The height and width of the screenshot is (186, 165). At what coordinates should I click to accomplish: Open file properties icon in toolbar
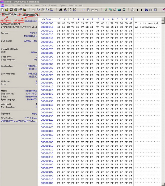20,10
